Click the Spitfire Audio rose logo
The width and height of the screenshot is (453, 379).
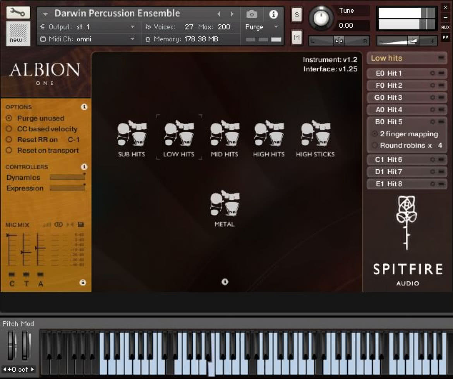click(x=407, y=223)
